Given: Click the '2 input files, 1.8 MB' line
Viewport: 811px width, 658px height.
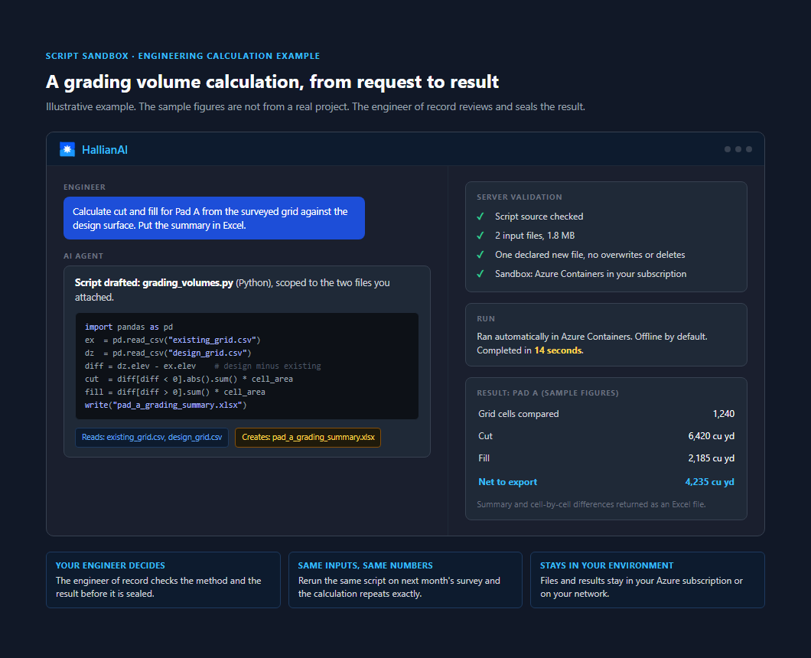Looking at the screenshot, I should tap(535, 236).
